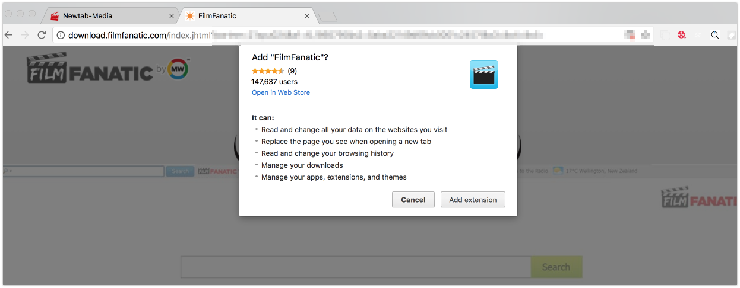The image size is (740, 288).
Task: Close the FilmFanatic tab
Action: pyautogui.click(x=307, y=16)
